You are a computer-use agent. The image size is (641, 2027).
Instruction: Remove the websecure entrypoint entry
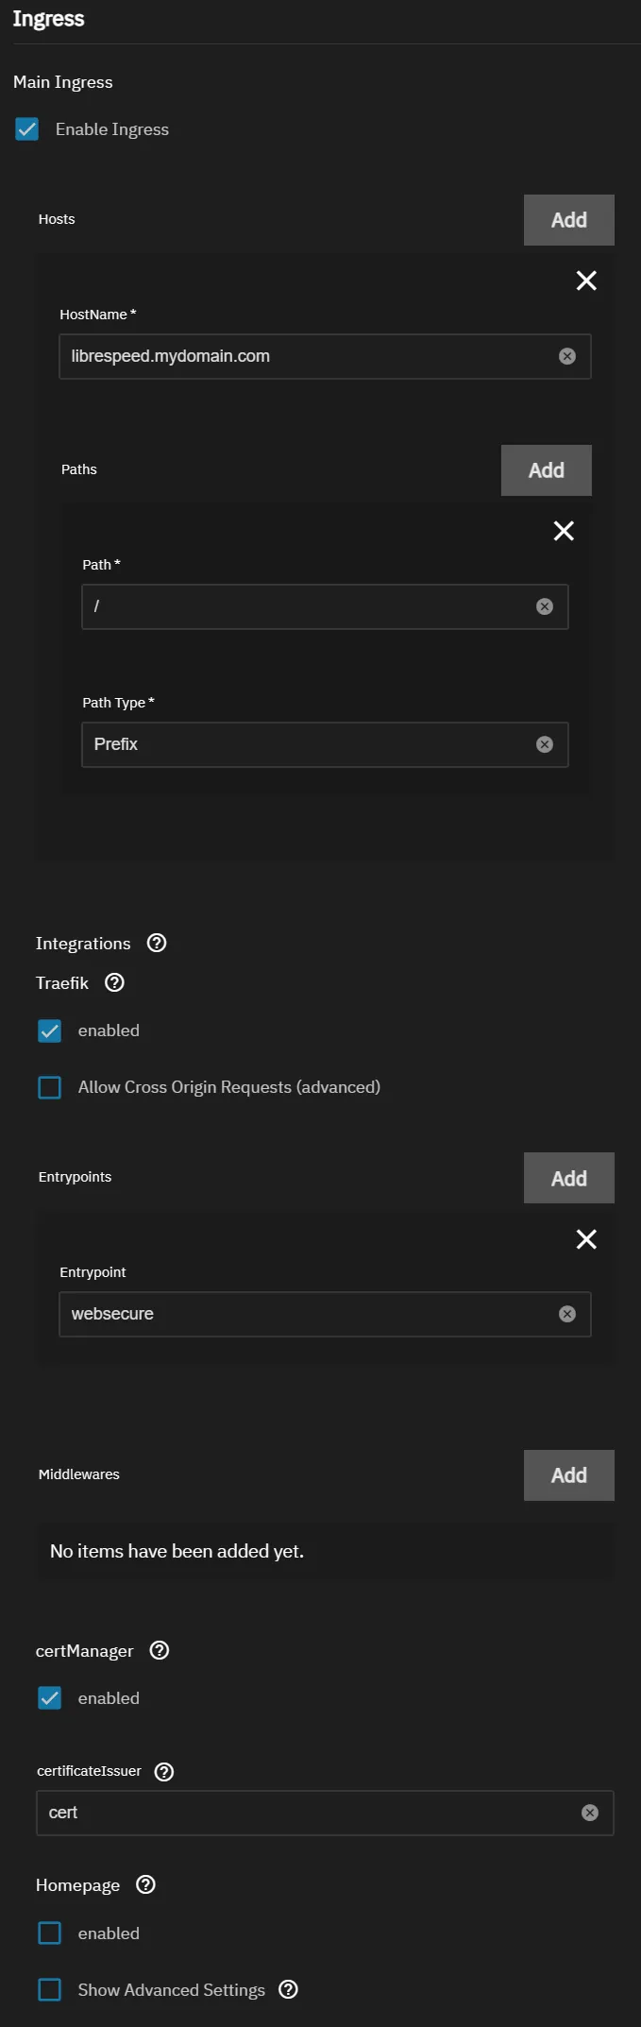(x=586, y=1239)
